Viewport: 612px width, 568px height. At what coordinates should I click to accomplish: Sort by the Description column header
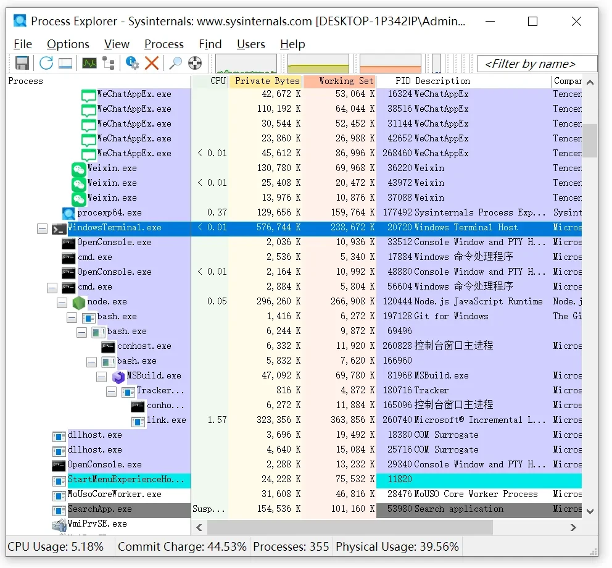482,81
